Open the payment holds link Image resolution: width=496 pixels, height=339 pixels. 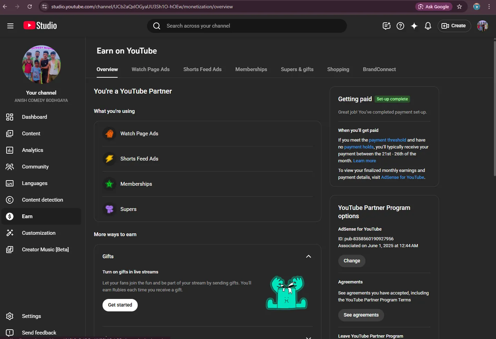coord(359,147)
